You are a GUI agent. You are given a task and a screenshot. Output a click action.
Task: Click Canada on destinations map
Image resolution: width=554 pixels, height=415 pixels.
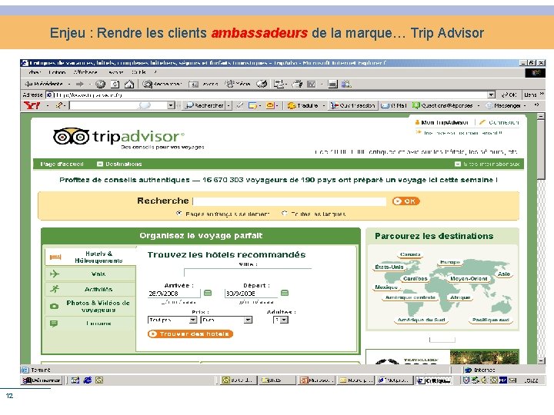point(410,254)
